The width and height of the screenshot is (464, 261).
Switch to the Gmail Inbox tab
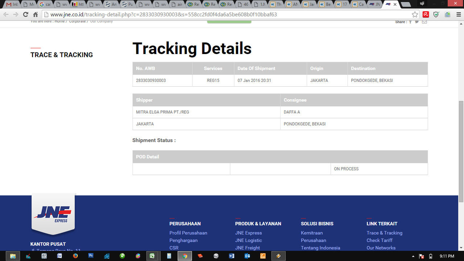point(12,4)
